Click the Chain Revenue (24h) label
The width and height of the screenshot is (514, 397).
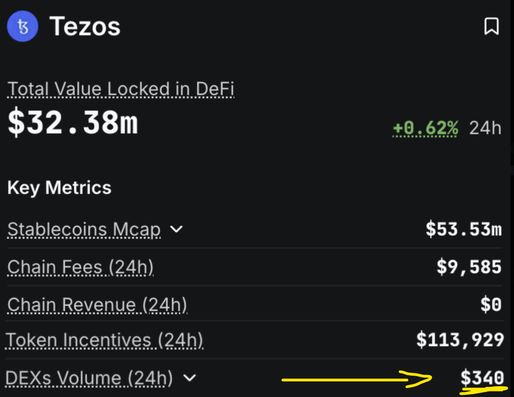tap(97, 305)
